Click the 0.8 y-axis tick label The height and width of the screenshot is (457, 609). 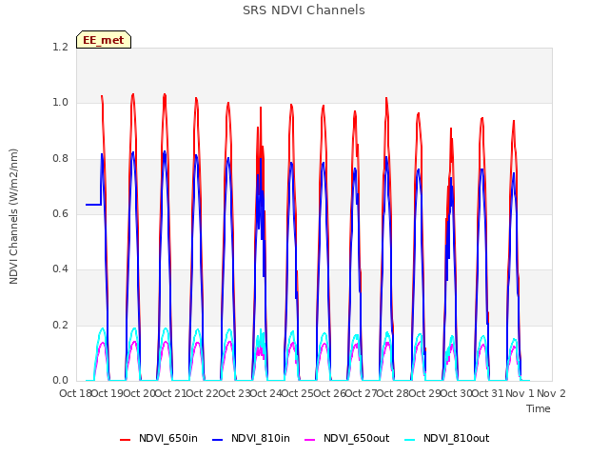[60, 158]
